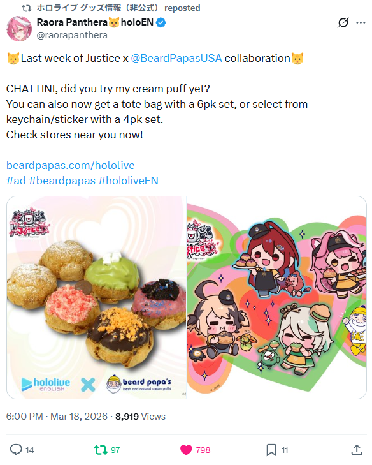The width and height of the screenshot is (372, 465).
Task: Open the cream puffs photo thumbnail
Action: click(97, 297)
